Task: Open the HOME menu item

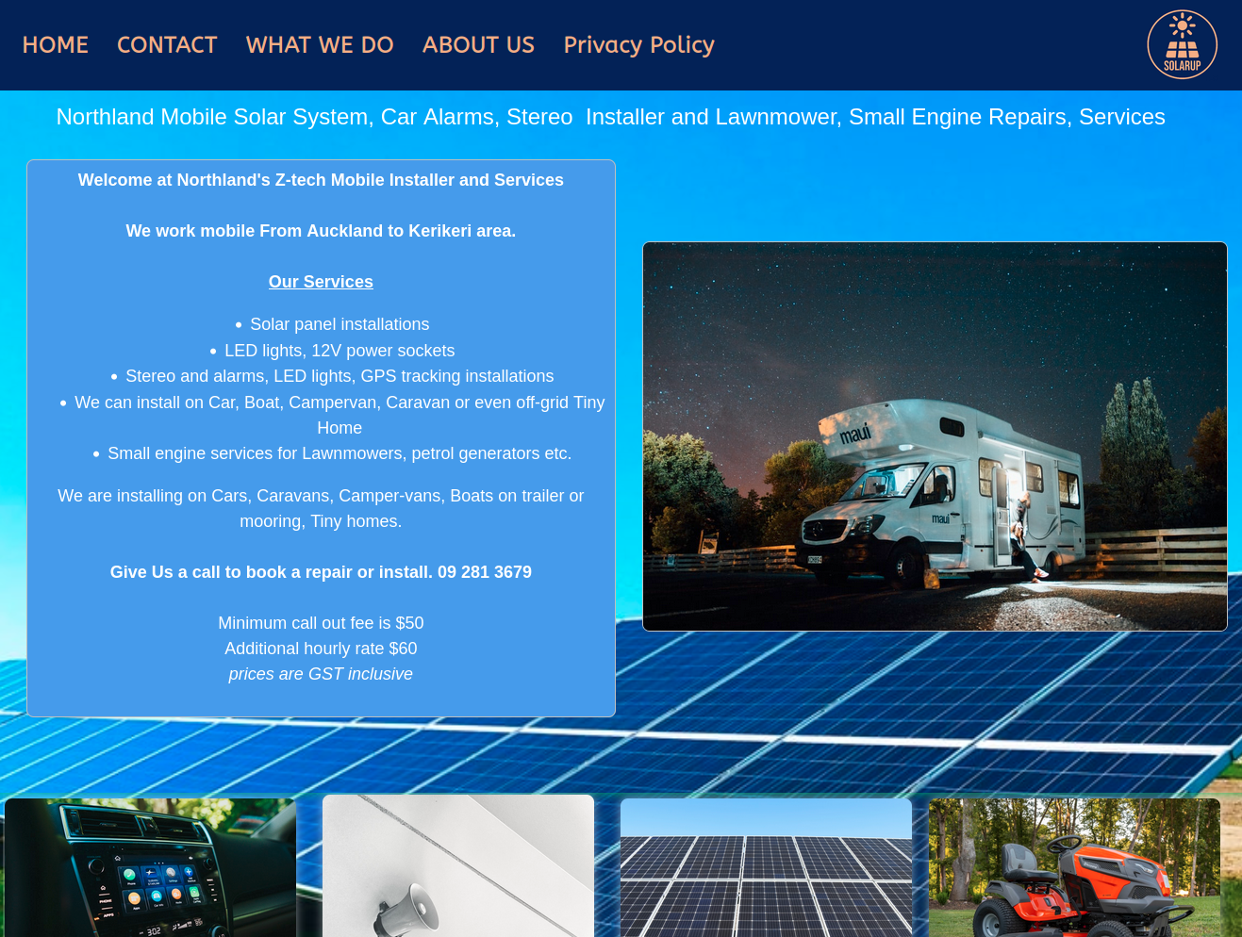Action: click(55, 44)
